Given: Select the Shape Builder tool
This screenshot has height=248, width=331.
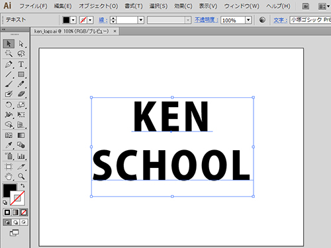Looking at the screenshot, I should coord(9,125).
